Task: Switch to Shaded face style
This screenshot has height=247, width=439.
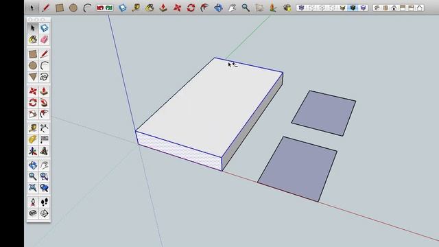Action: pyautogui.click(x=332, y=8)
